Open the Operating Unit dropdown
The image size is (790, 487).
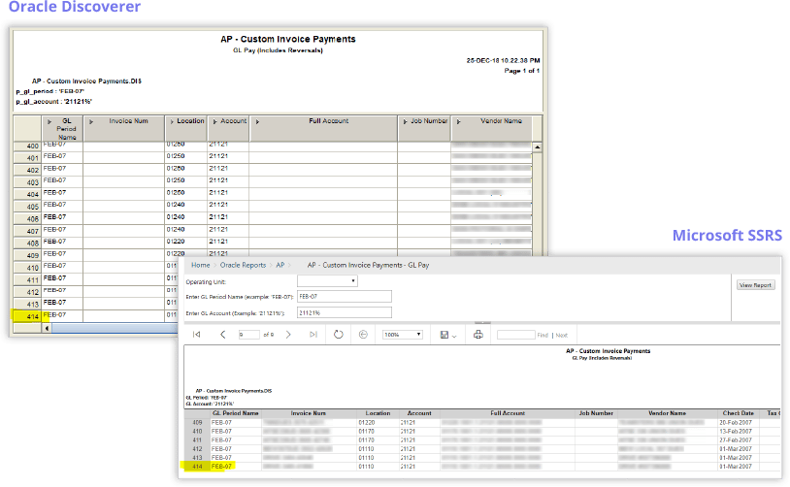pyautogui.click(x=327, y=281)
